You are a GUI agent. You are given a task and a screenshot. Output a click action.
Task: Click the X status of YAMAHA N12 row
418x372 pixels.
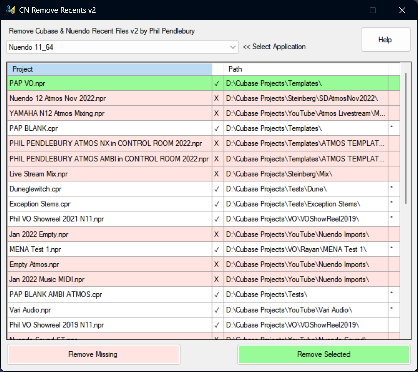click(217, 114)
